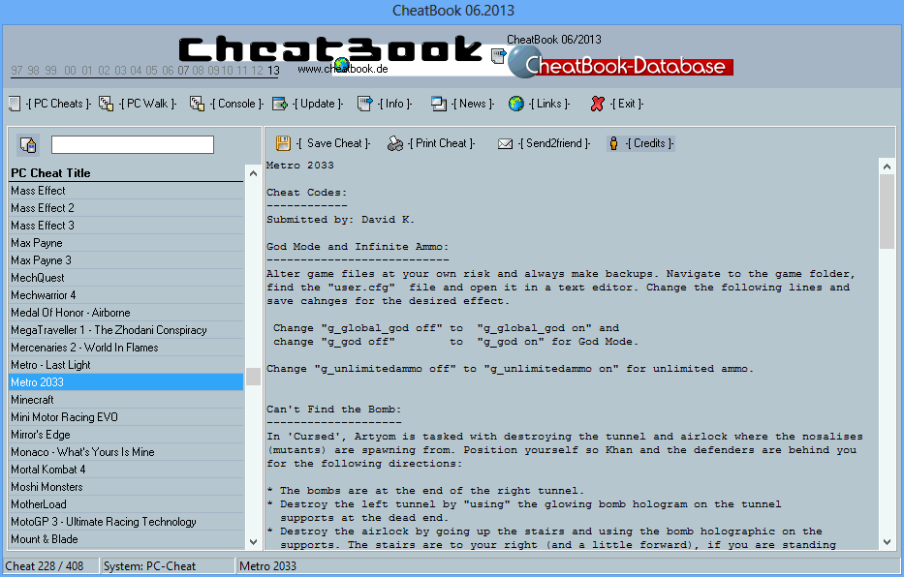
Task: Select Mass Effect 3 in the list
Action: click(x=126, y=226)
